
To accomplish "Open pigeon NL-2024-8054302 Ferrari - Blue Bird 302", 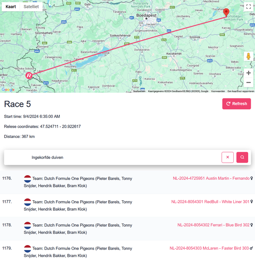I will [x=214, y=225].
